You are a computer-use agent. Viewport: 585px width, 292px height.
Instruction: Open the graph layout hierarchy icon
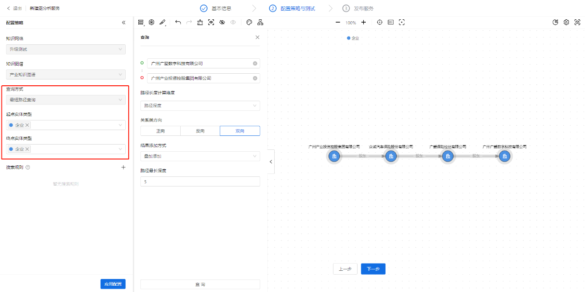[x=260, y=22]
